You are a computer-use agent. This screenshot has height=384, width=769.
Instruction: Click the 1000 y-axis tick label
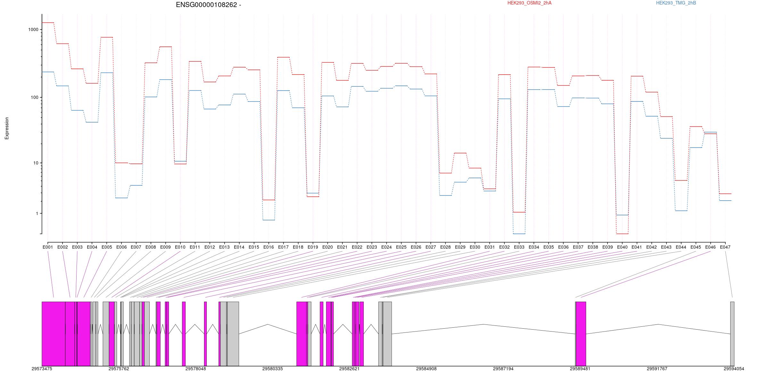33,29
